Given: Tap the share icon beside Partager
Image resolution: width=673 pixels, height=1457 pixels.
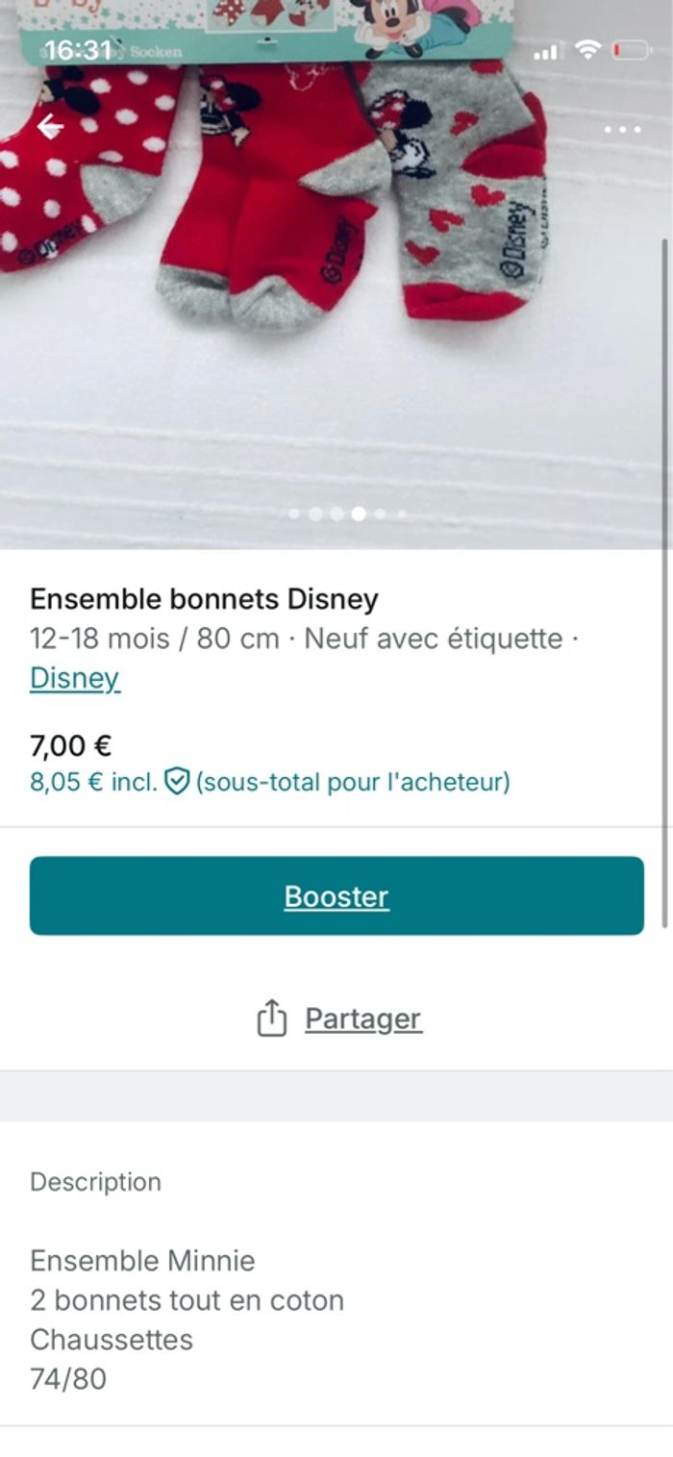Looking at the screenshot, I should [x=272, y=1018].
